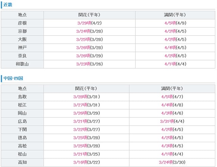The width and height of the screenshot is (217, 167).
Task: Click 奈良's full bloom date cell
Action: click(175, 56)
